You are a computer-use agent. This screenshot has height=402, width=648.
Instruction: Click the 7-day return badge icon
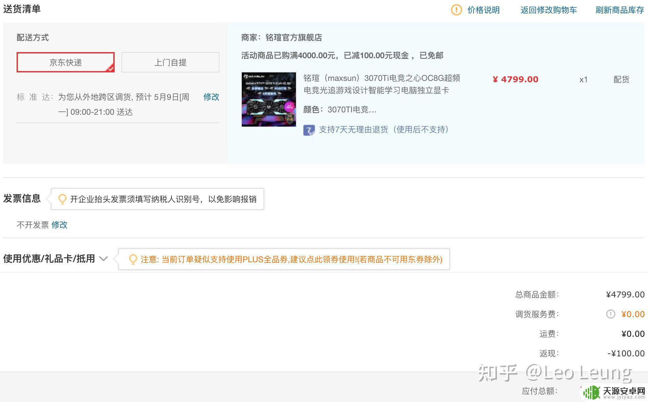tap(309, 130)
